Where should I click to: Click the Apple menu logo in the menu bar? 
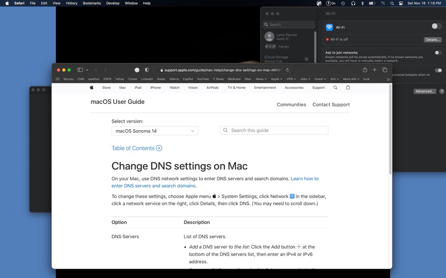coord(7,3)
